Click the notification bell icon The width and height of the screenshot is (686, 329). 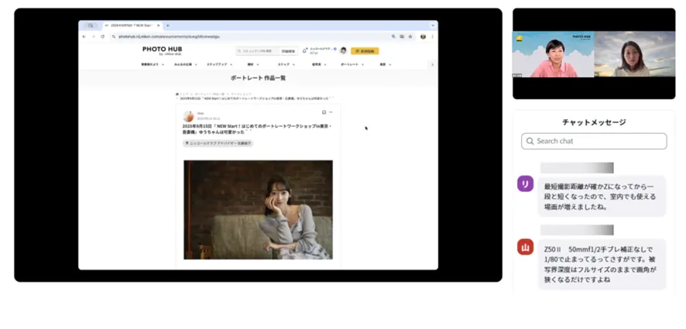(x=306, y=51)
